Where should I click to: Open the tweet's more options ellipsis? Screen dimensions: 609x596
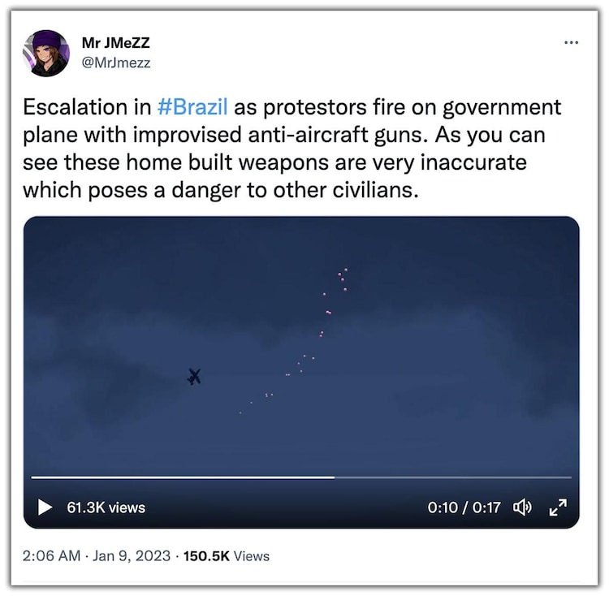(571, 42)
